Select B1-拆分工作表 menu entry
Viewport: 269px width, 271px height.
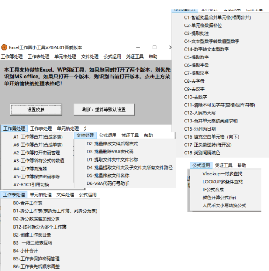click(55, 211)
